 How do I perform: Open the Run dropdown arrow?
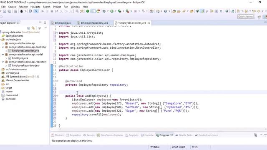116,11
